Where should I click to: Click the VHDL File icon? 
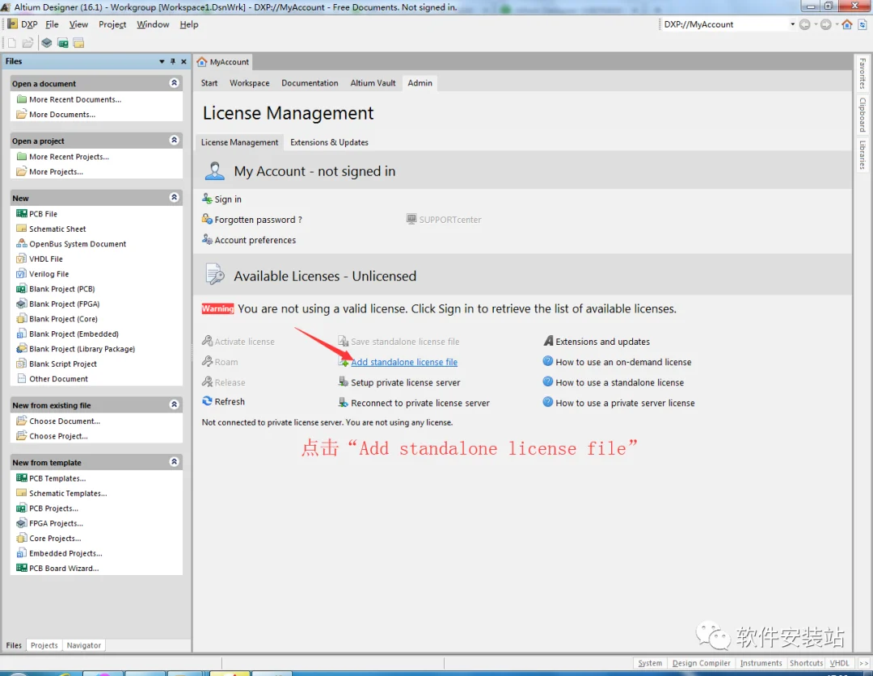(22, 258)
